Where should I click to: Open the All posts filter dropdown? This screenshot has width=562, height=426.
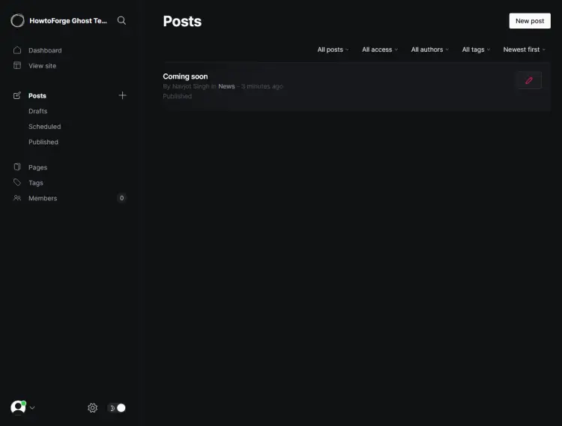(x=333, y=49)
